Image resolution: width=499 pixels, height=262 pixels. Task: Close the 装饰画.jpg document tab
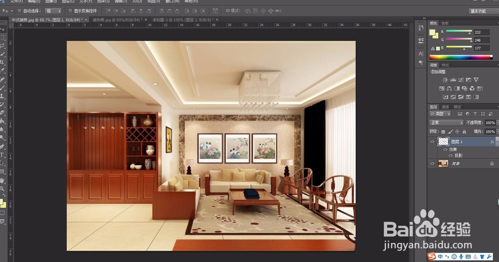point(146,20)
